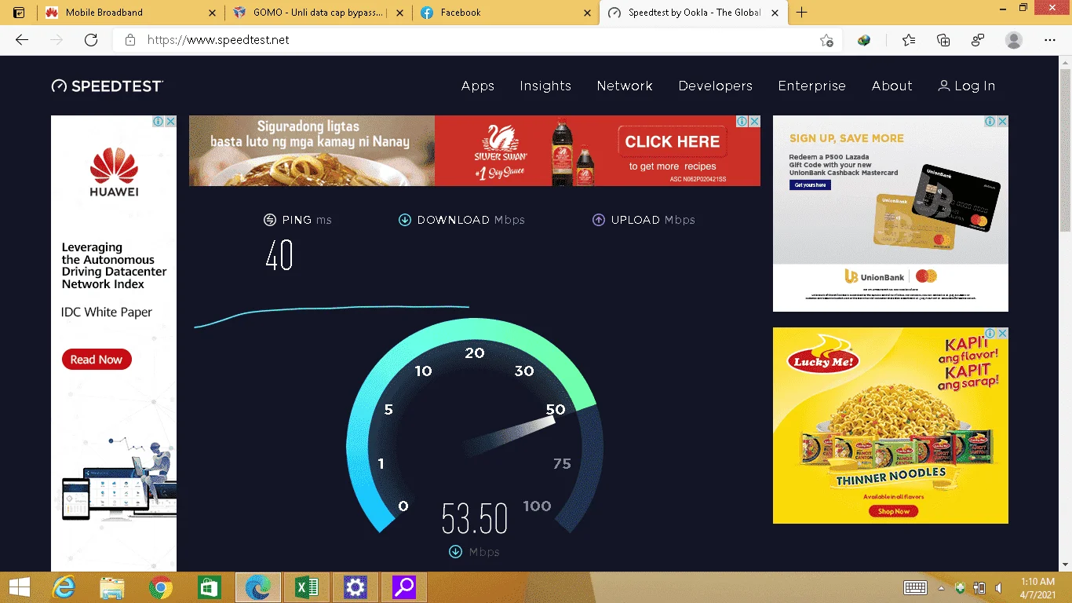Open the tab actions menu icon
This screenshot has width=1072, height=603.
(19, 13)
